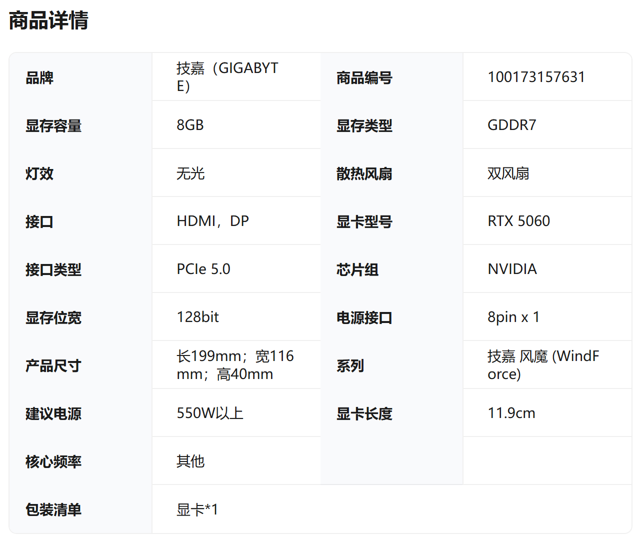Select the 8pin x 1 power connector value

(x=513, y=317)
